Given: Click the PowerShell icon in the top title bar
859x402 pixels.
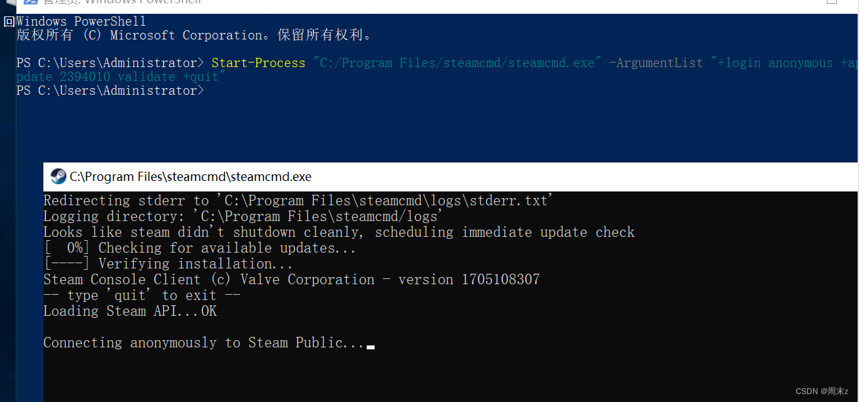Looking at the screenshot, I should 29,3.
